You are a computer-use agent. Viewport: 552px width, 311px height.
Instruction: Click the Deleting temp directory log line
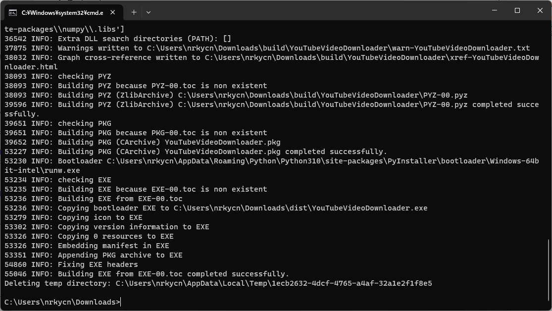pyautogui.click(x=218, y=283)
